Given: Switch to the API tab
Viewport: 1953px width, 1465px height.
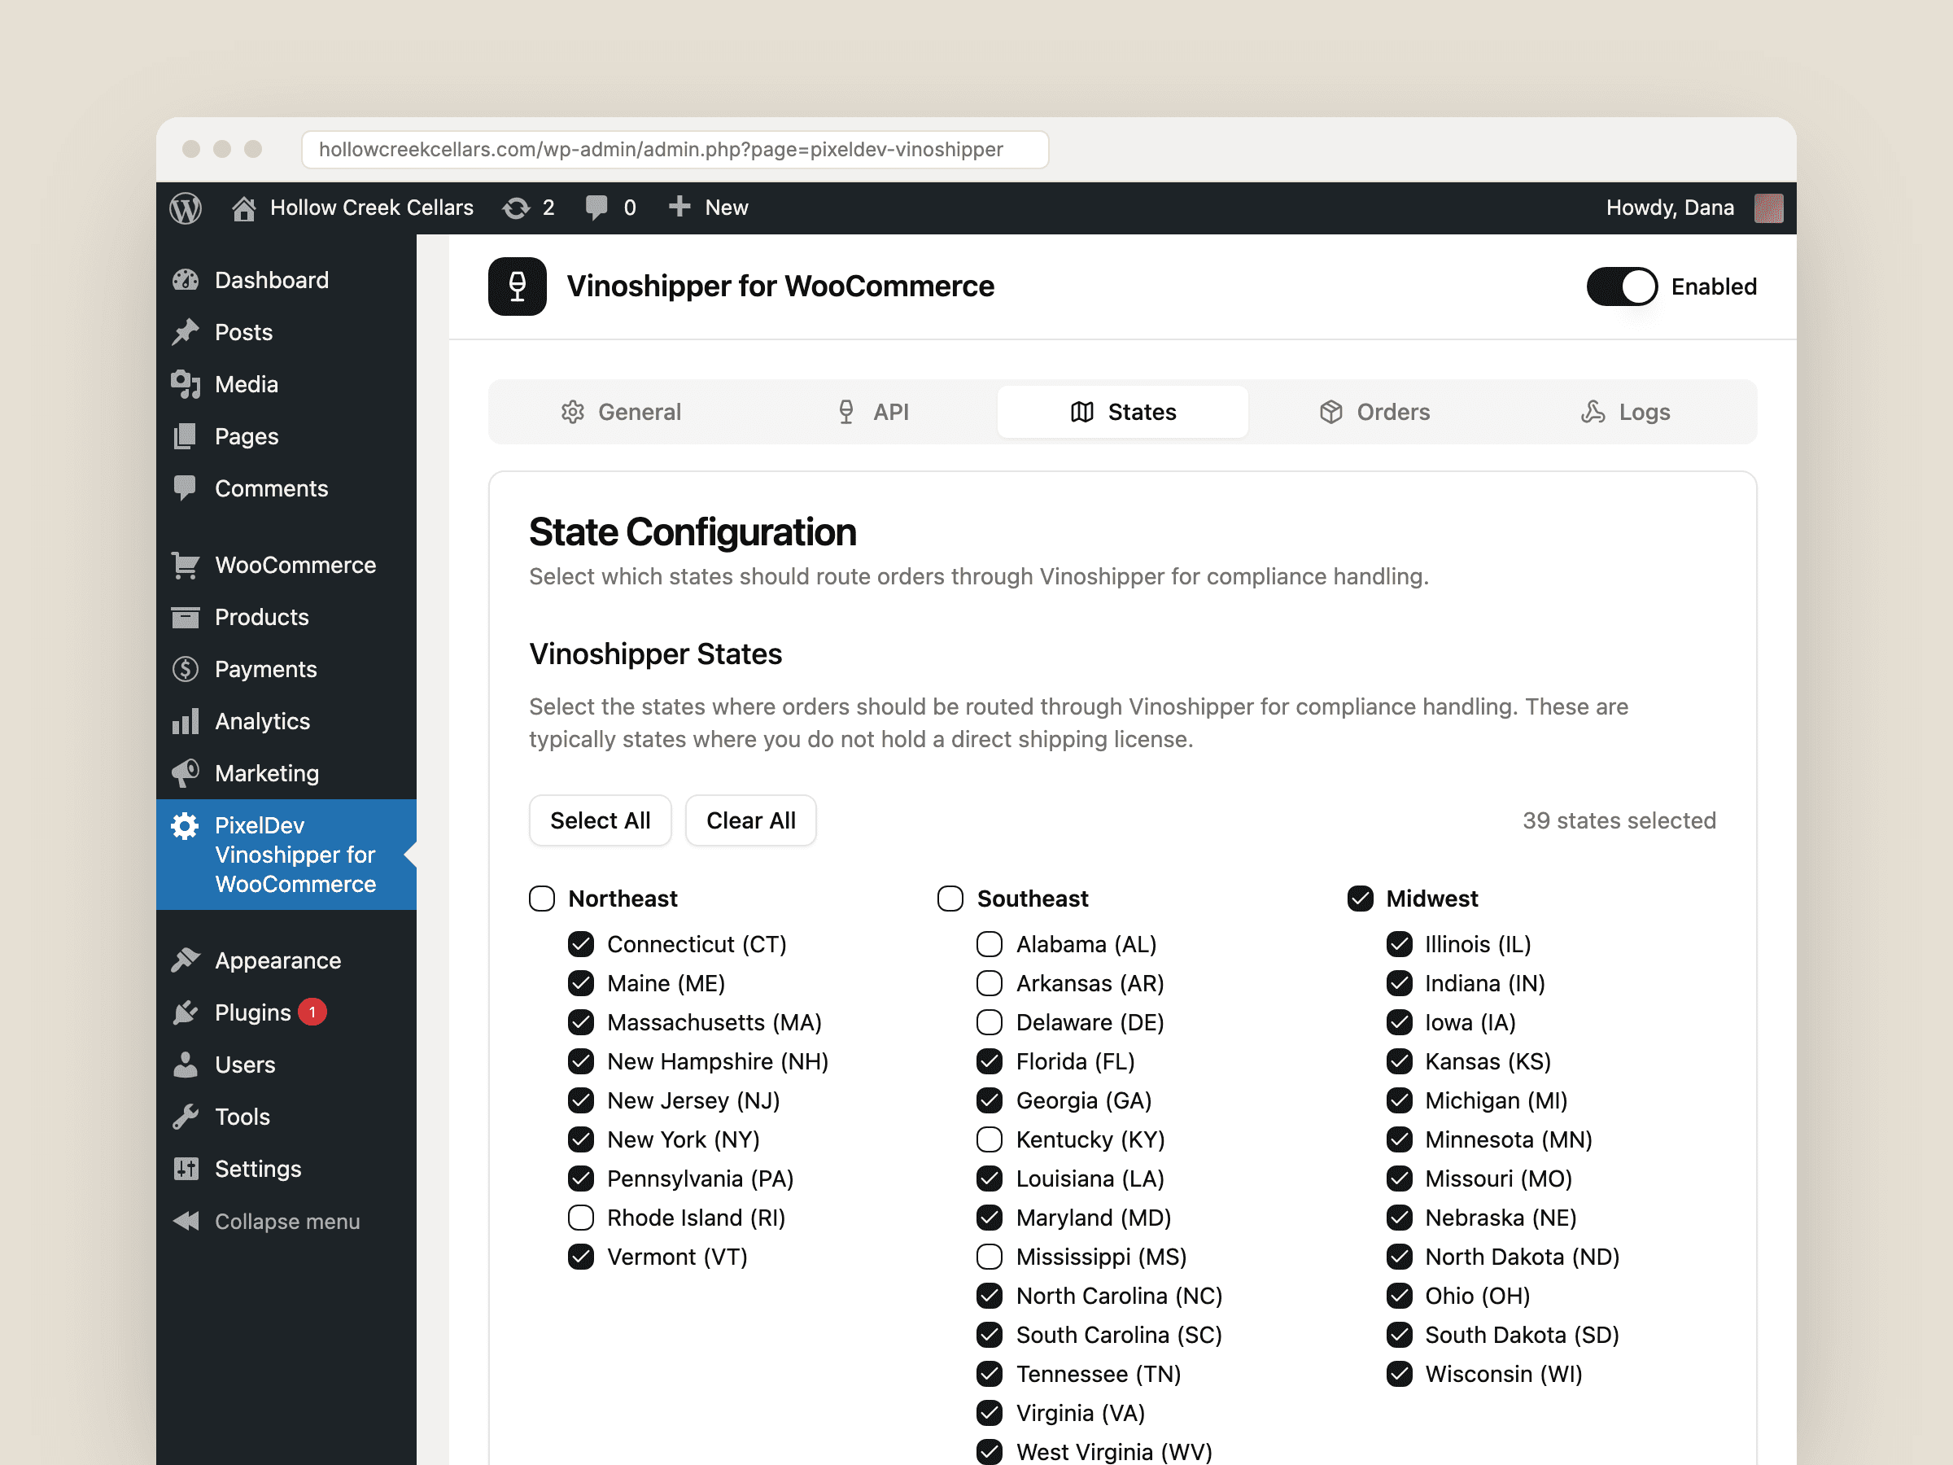Looking at the screenshot, I should click(x=872, y=413).
